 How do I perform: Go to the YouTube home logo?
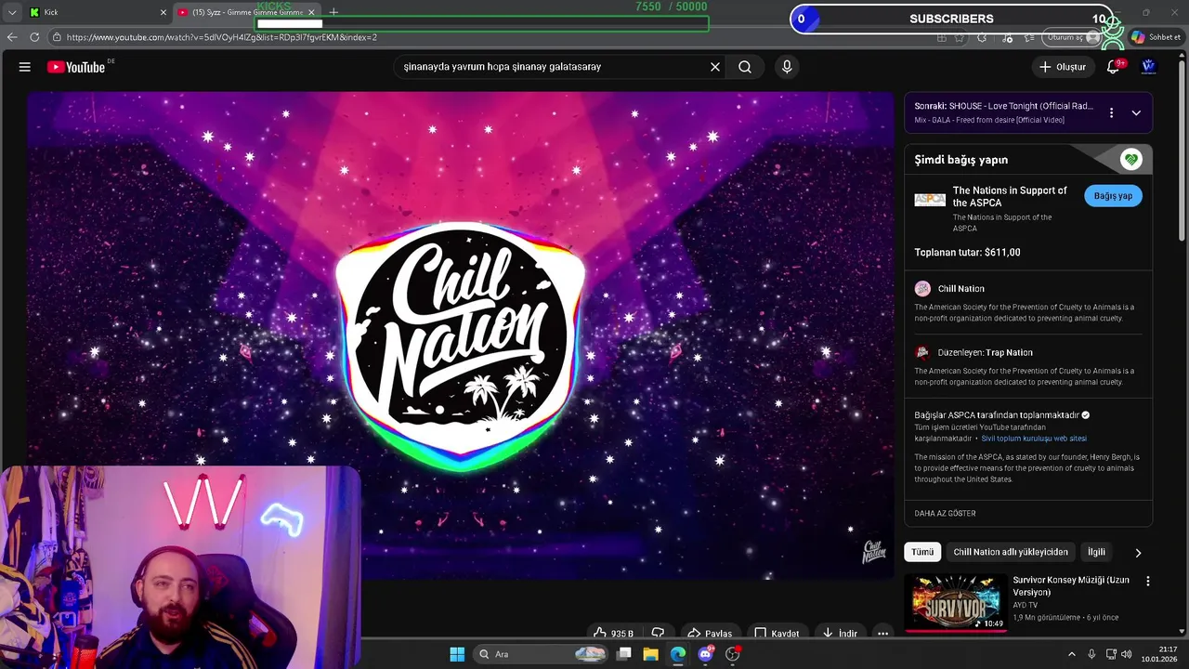tap(76, 67)
